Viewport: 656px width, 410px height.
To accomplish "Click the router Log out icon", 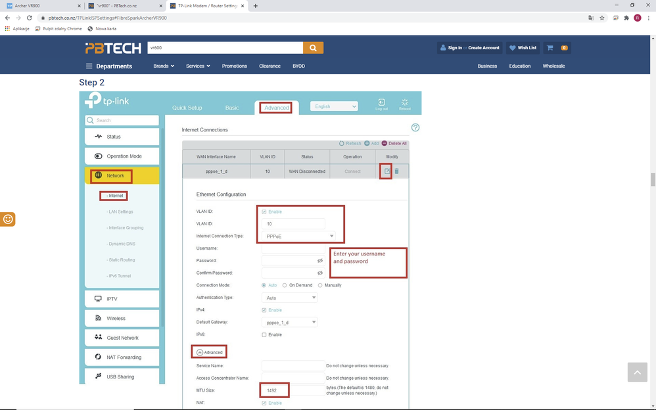I will point(381,102).
